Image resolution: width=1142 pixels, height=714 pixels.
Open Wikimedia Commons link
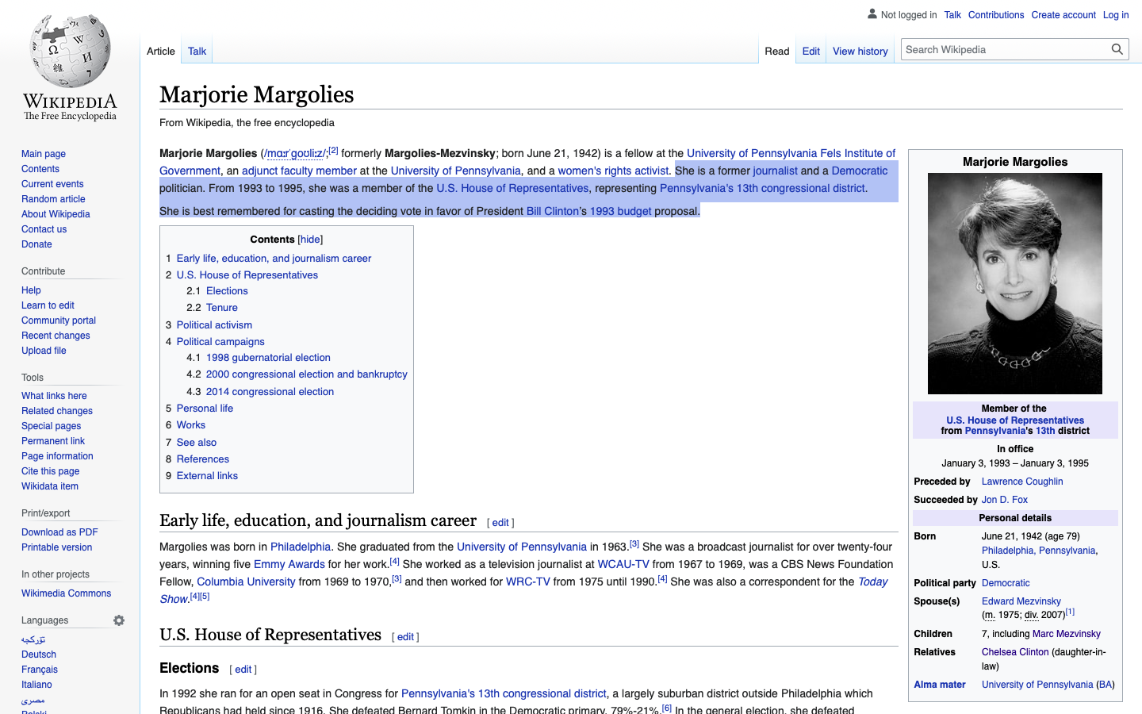(66, 593)
